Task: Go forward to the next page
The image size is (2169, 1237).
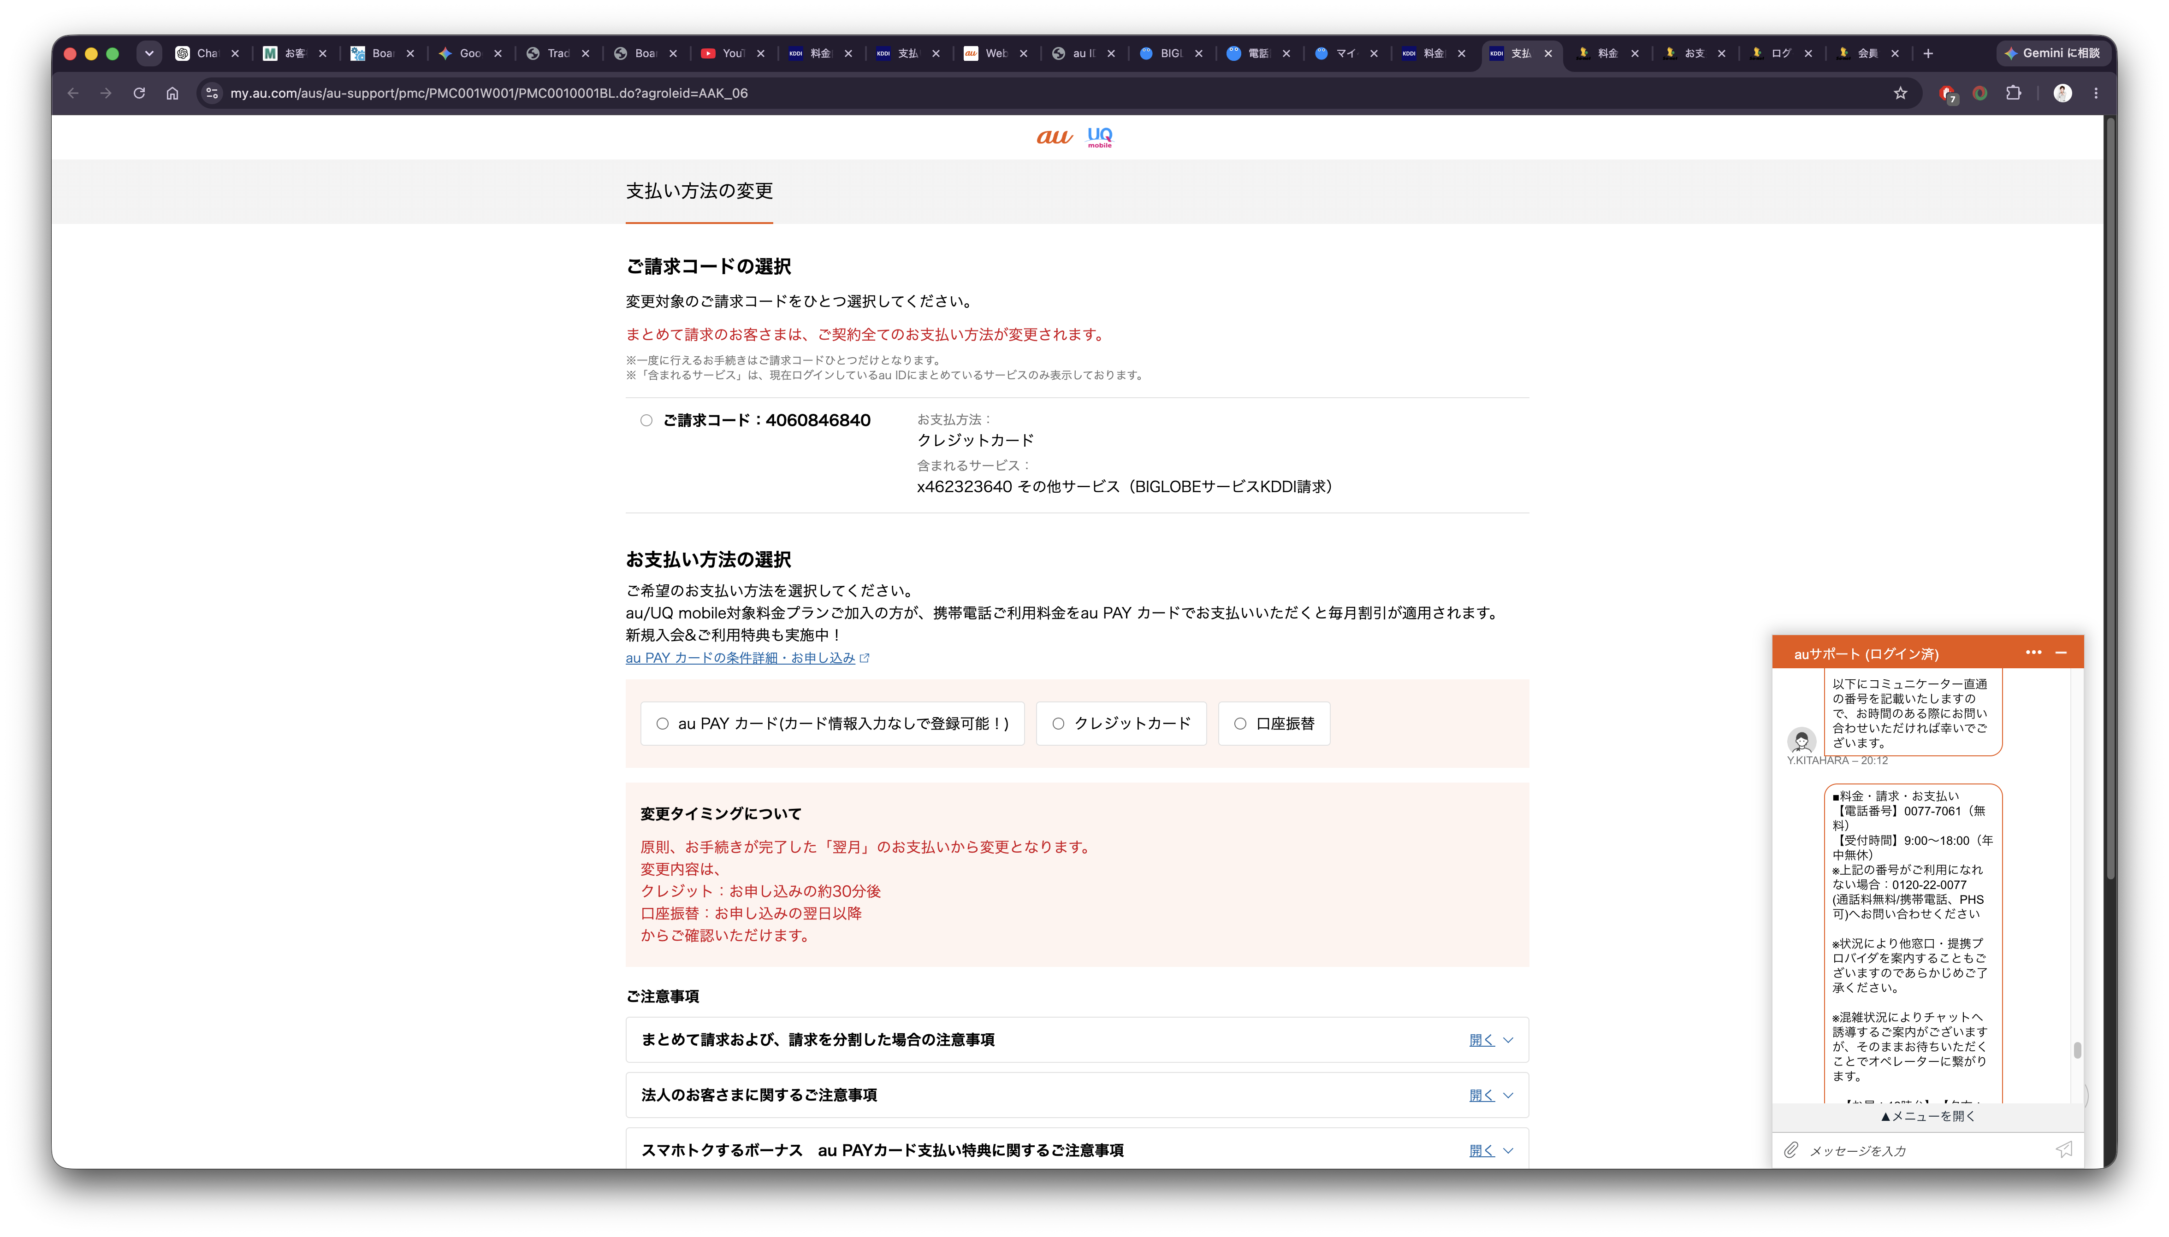Action: pyautogui.click(x=106, y=94)
